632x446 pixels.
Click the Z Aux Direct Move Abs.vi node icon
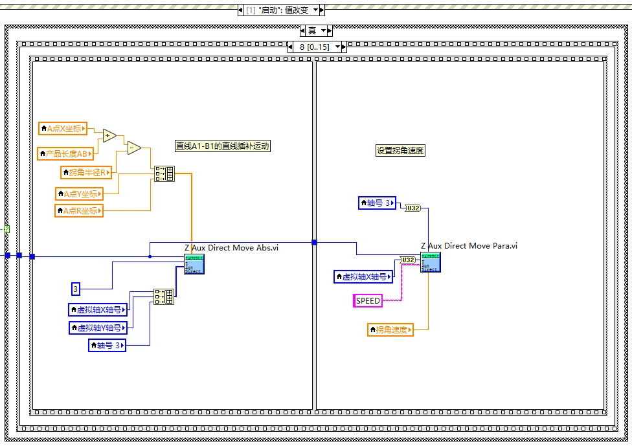click(x=194, y=264)
